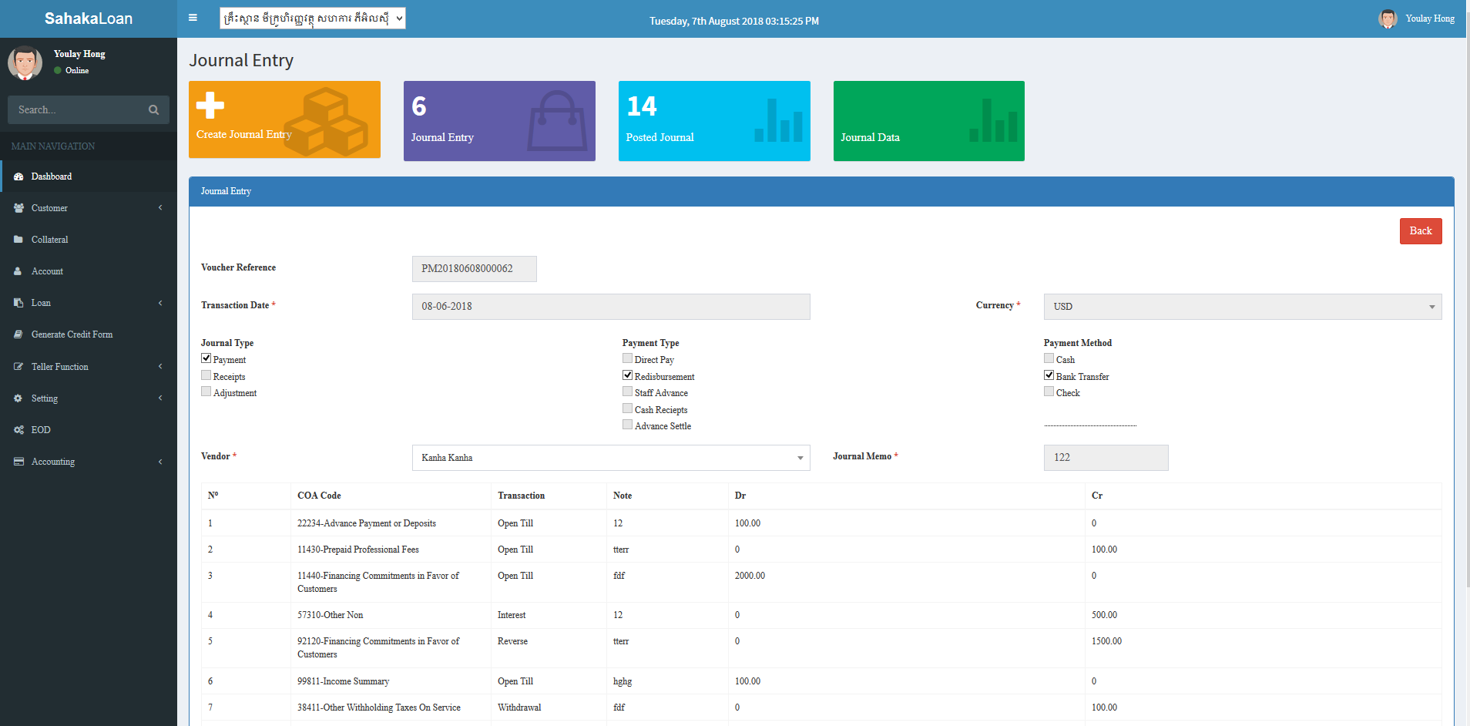Click the bar chart icon on Posted Journal
Screen dimensions: 1470x726
click(x=778, y=121)
